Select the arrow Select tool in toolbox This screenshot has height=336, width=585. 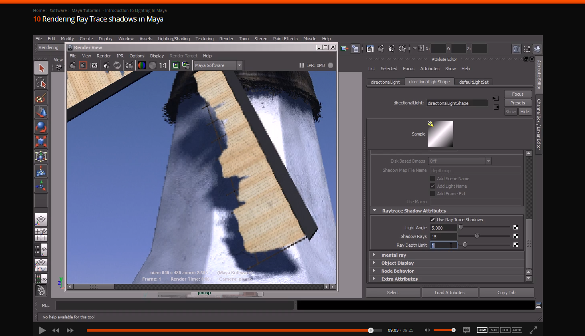click(x=41, y=68)
